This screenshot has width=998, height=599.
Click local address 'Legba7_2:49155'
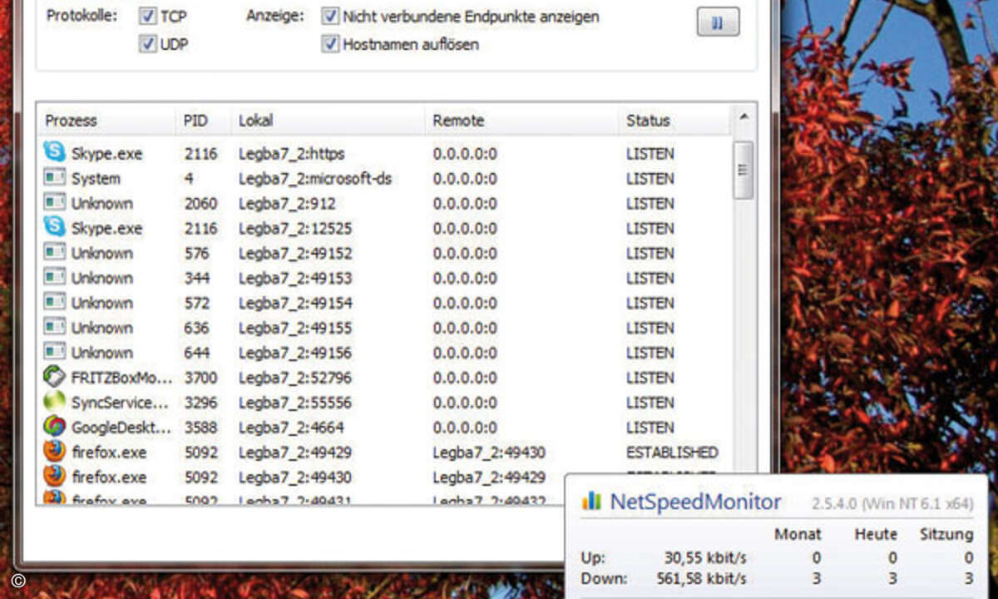pos(294,329)
